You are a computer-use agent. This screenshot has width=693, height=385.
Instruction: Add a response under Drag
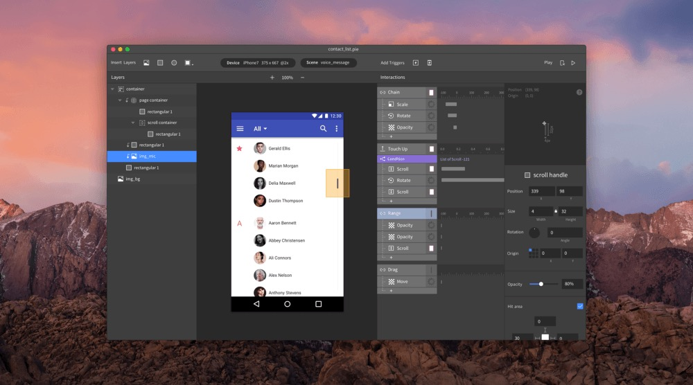391,291
